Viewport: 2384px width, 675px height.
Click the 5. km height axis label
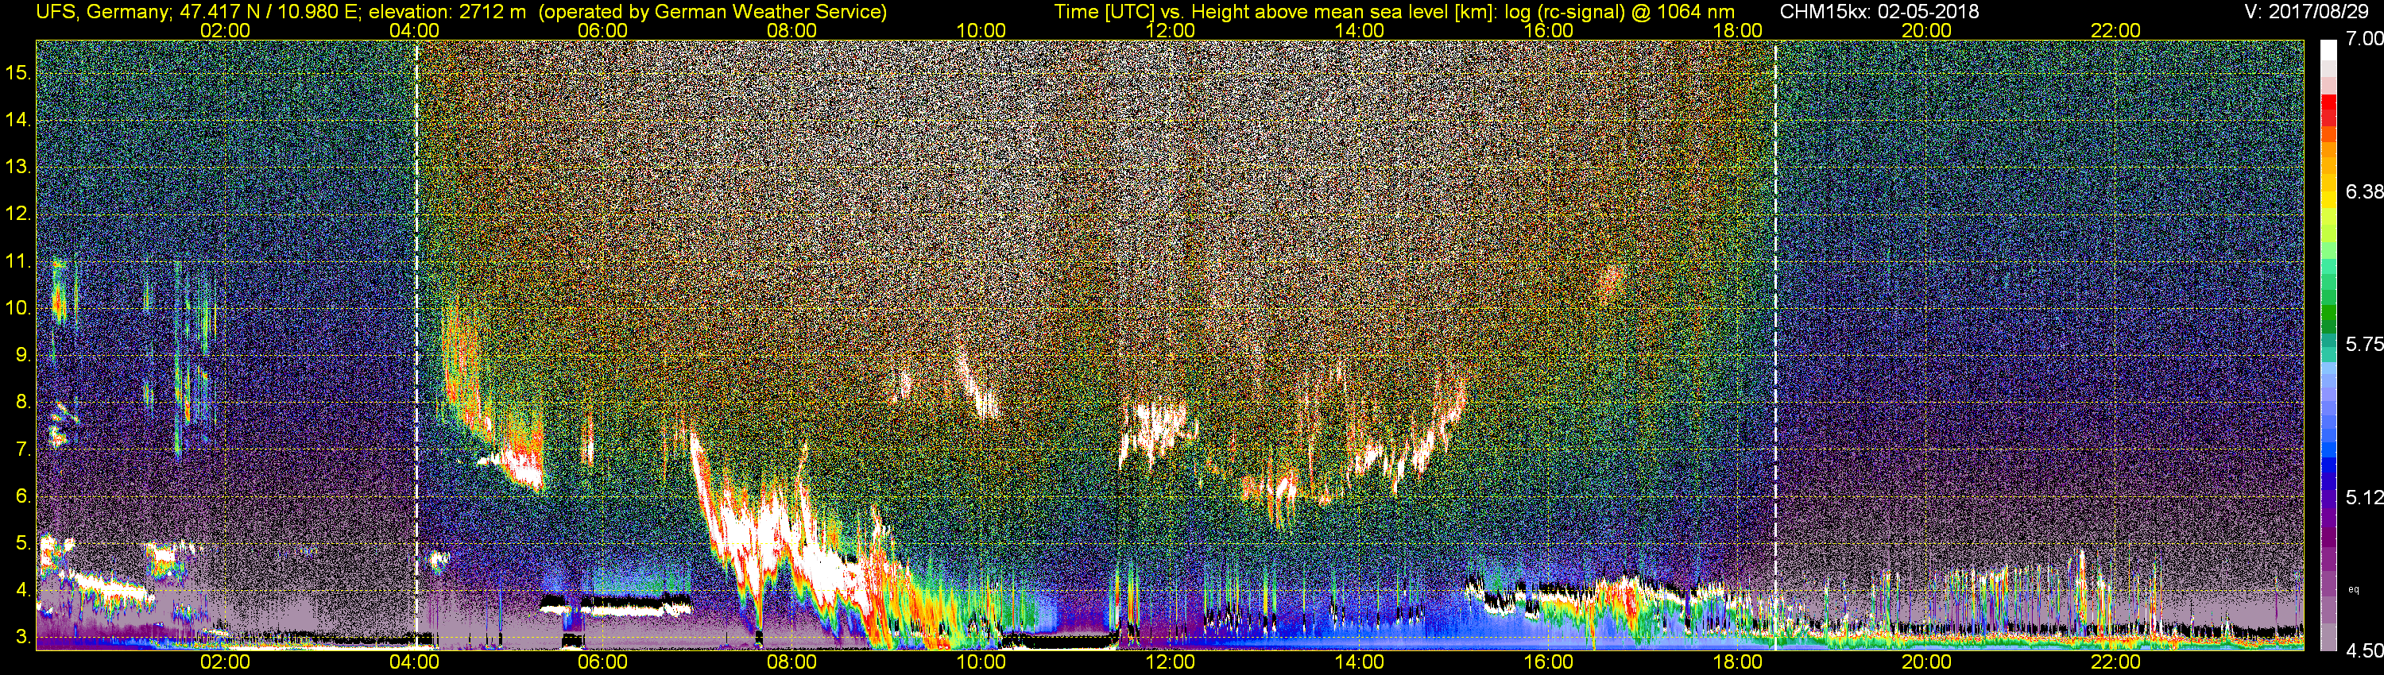click(23, 544)
